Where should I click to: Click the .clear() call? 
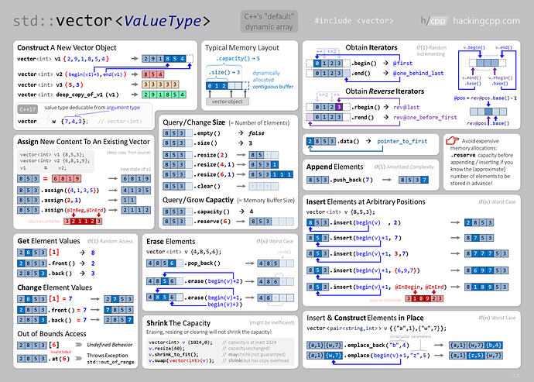(x=207, y=186)
